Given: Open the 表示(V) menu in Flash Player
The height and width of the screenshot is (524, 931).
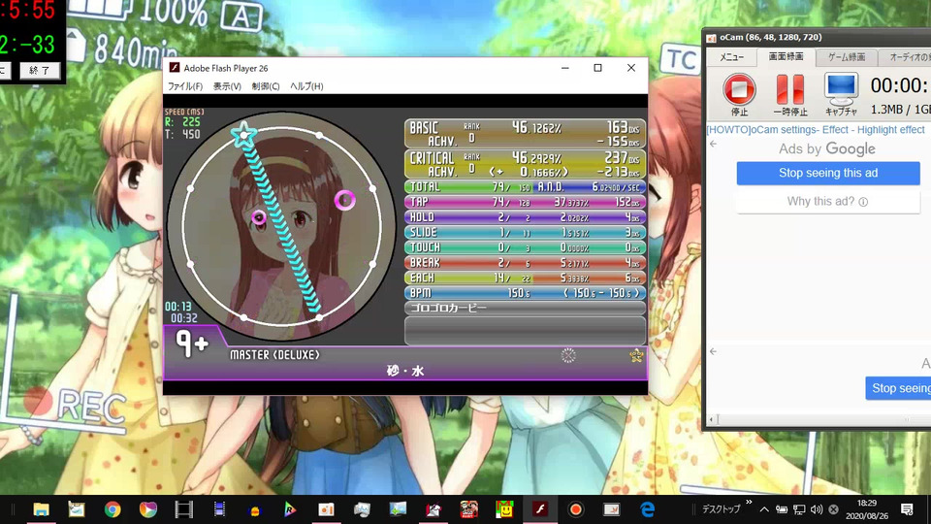Looking at the screenshot, I should pyautogui.click(x=227, y=86).
